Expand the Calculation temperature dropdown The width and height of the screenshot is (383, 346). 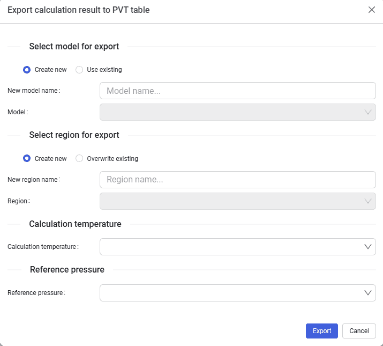pos(237,247)
